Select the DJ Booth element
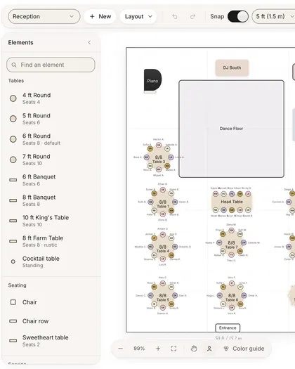The height and width of the screenshot is (369, 295). click(232, 67)
